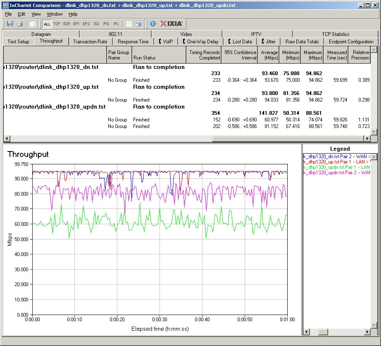Open the View menu
Image resolution: width=381 pixels, height=346 pixels.
click(x=36, y=14)
